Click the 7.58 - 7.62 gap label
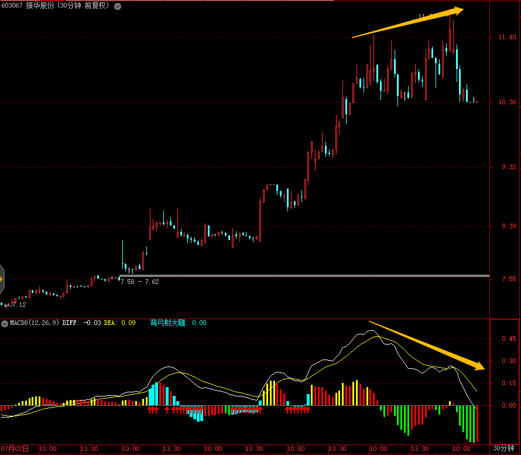This screenshot has height=455, width=521. (139, 282)
